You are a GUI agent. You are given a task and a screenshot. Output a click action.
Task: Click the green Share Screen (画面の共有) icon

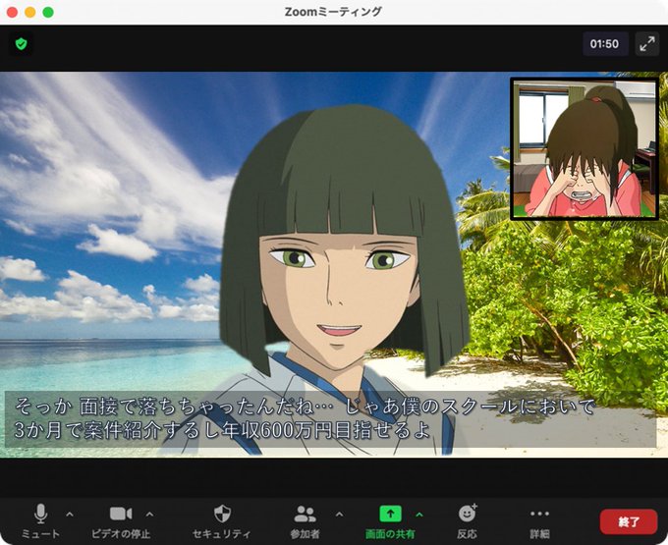click(x=390, y=514)
